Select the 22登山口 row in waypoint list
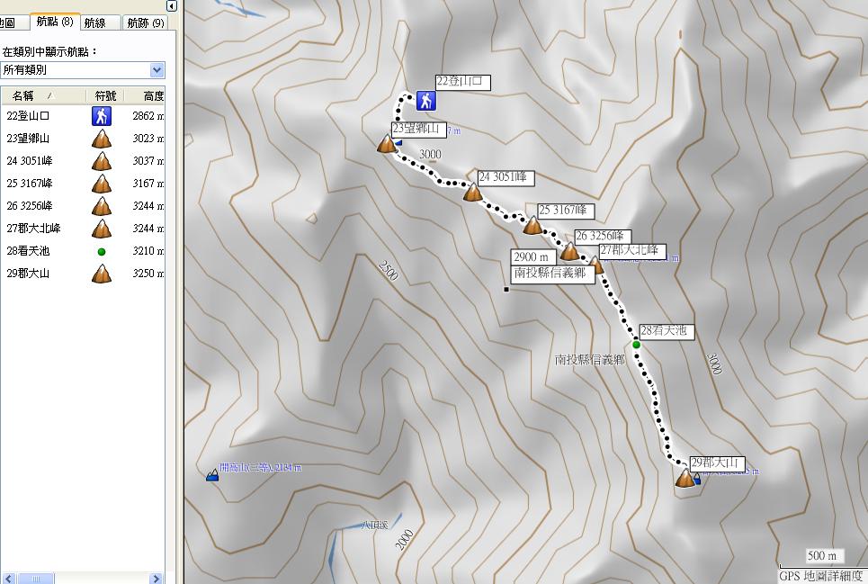 (x=83, y=116)
